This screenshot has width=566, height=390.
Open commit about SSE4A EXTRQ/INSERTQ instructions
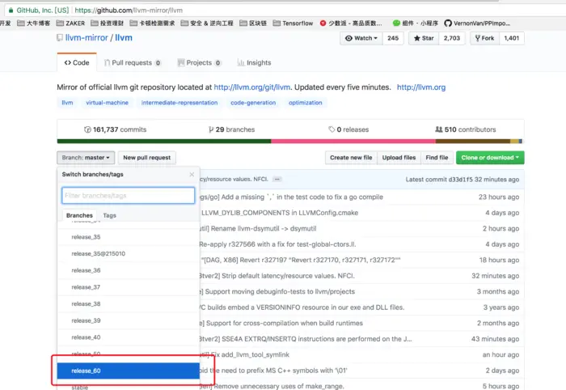pyautogui.click(x=306, y=339)
